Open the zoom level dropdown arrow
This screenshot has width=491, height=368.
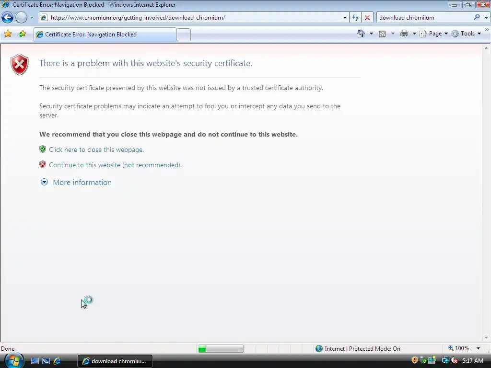478,348
